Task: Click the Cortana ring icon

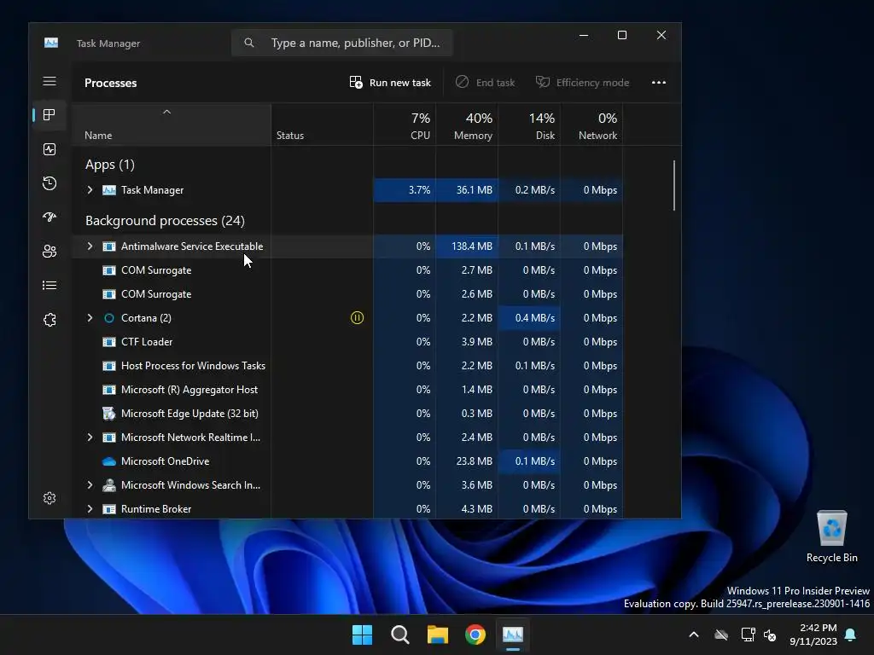Action: click(109, 318)
